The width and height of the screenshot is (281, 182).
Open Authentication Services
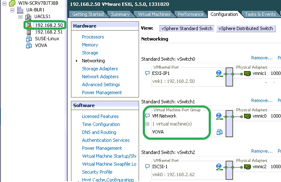point(106,140)
